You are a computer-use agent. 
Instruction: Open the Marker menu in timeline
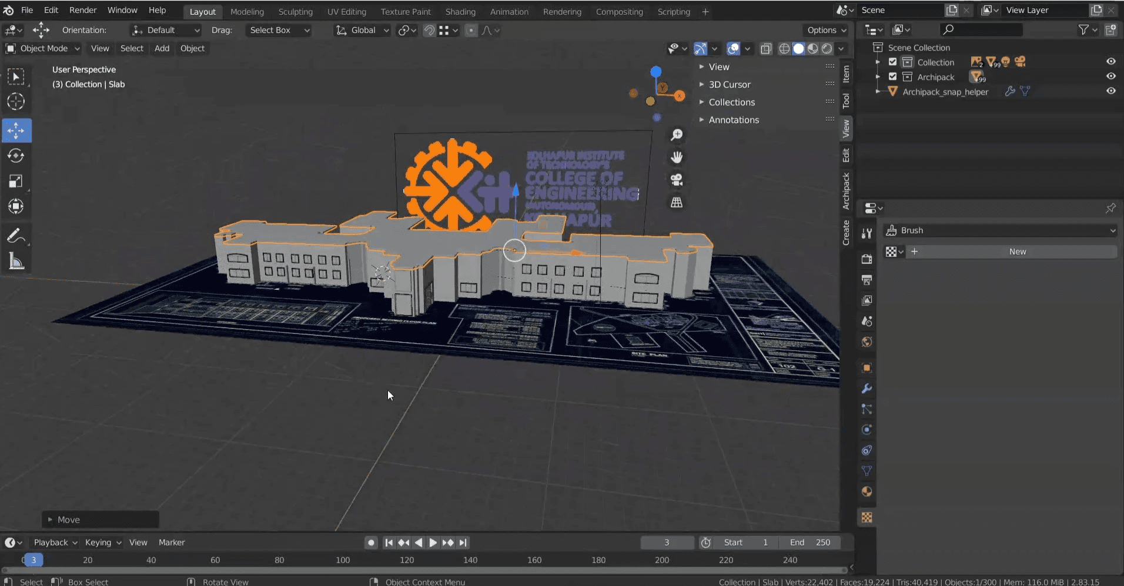[x=172, y=543]
